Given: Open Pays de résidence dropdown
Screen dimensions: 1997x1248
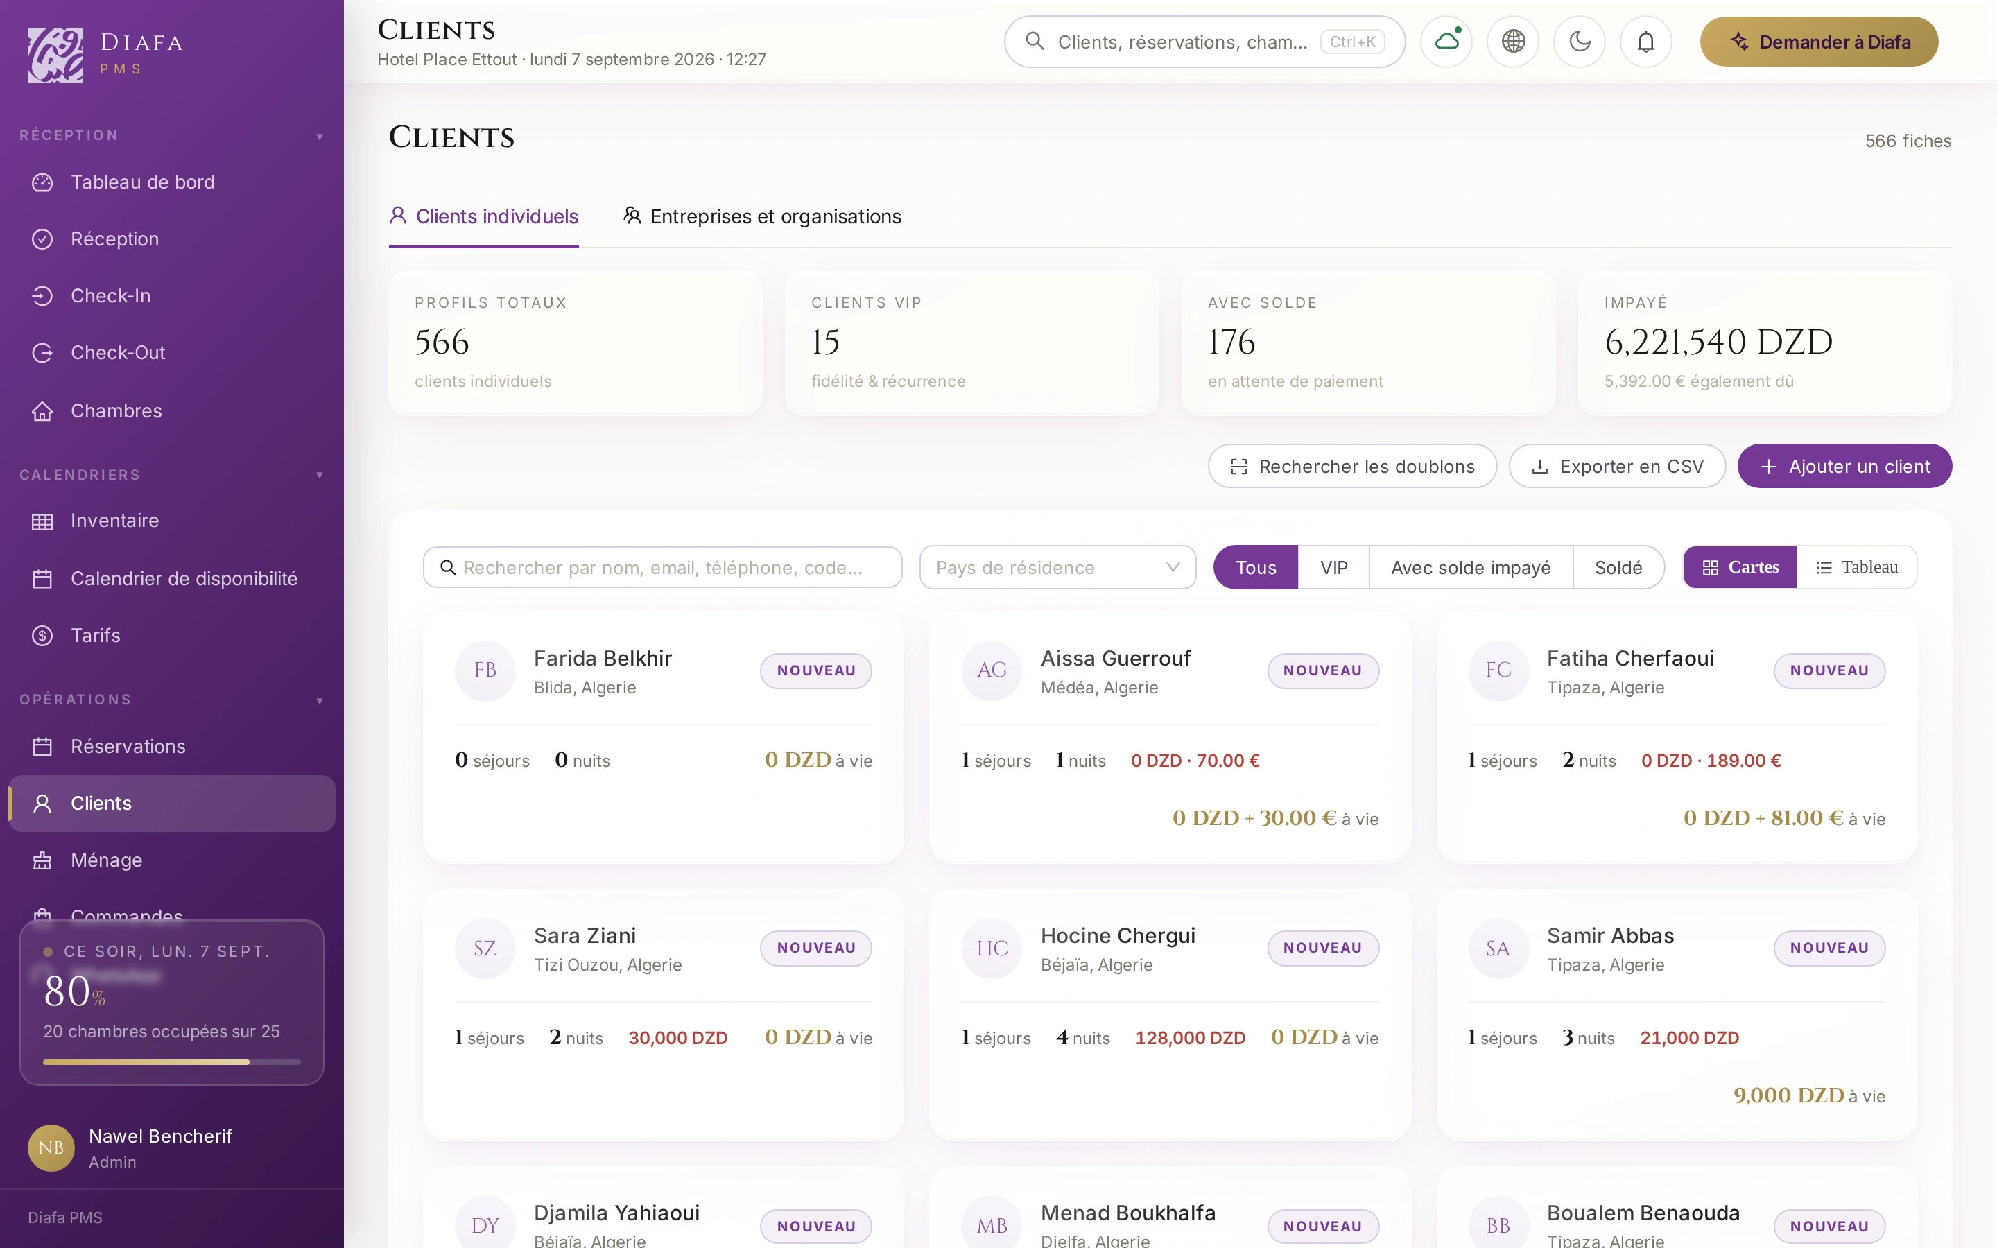Looking at the screenshot, I should pos(1058,567).
